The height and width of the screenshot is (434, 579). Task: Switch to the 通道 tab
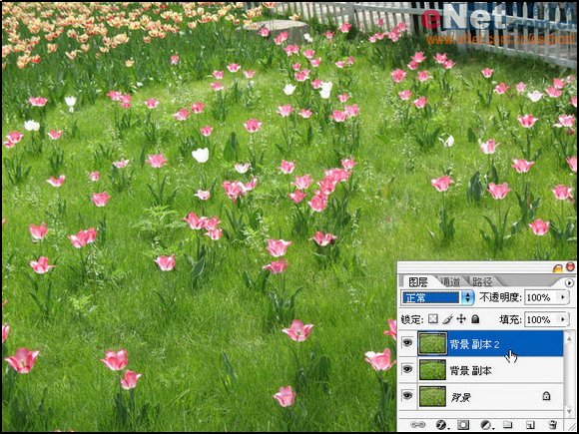tap(450, 282)
